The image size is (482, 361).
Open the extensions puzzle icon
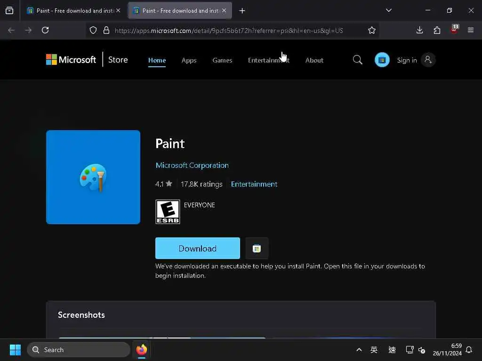click(x=437, y=30)
